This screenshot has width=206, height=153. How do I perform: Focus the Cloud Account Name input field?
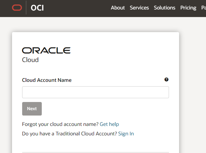[x=95, y=92]
